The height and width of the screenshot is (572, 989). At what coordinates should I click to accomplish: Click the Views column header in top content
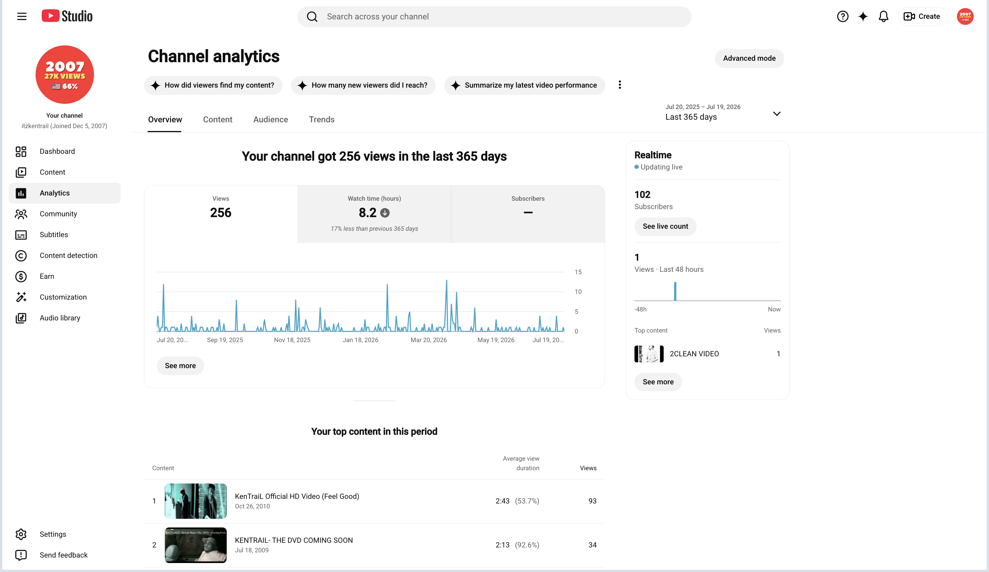(x=588, y=468)
